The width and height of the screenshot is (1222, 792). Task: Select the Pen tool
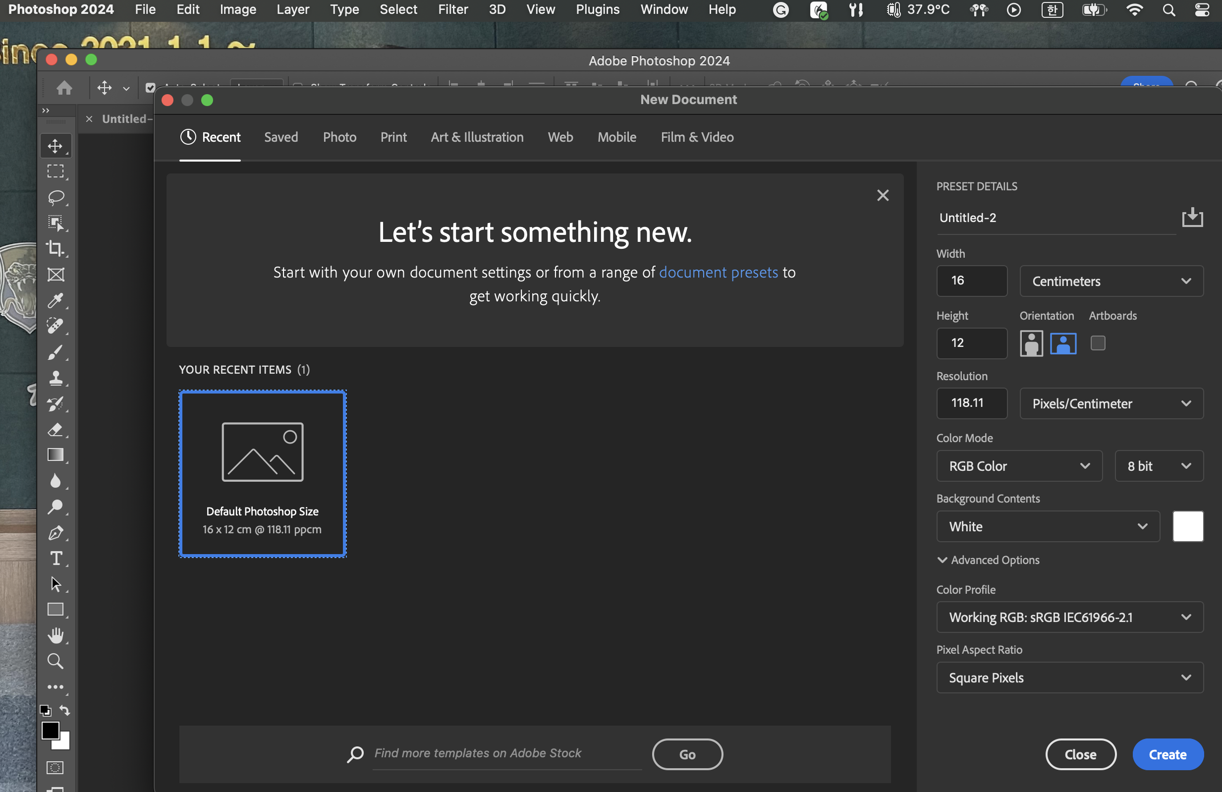(x=56, y=533)
